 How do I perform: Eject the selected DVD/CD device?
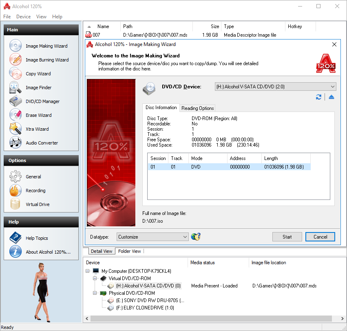pos(331,97)
